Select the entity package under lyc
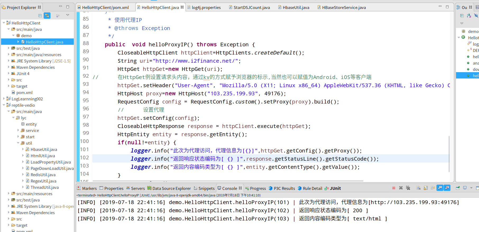This screenshot has width=479, height=232. (31, 124)
